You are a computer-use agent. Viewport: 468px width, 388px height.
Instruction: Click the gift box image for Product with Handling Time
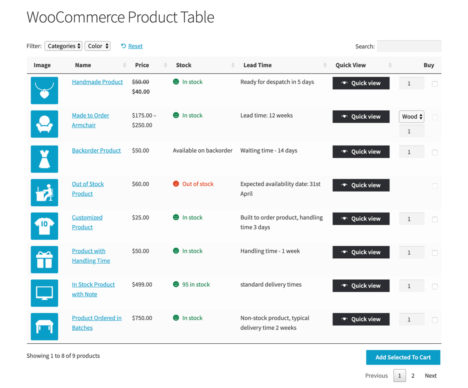tap(44, 260)
